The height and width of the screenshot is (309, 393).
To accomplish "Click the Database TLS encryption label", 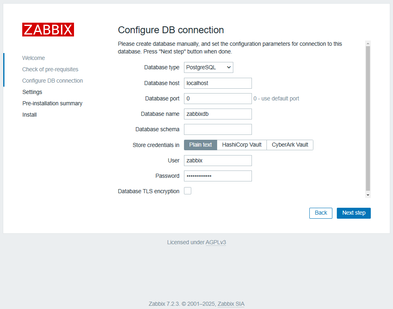I will point(149,191).
